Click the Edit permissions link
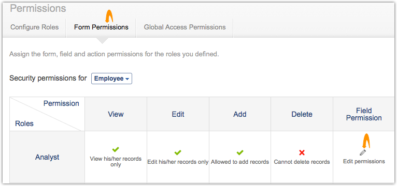 click(x=364, y=161)
